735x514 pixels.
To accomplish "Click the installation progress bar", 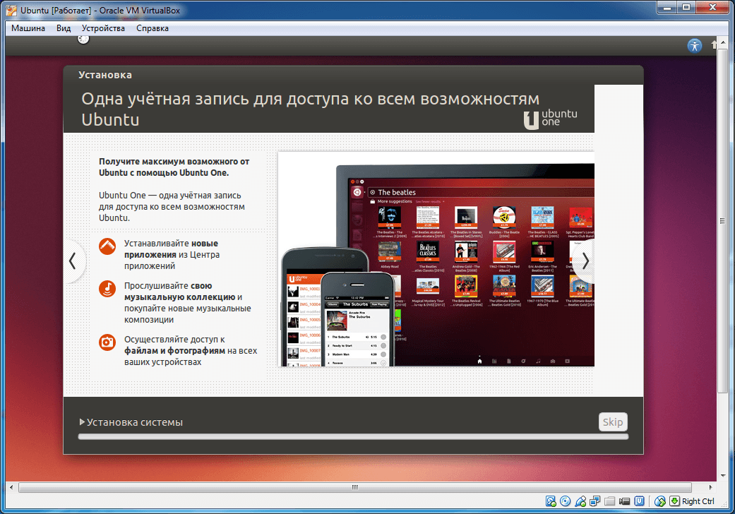I will point(354,437).
